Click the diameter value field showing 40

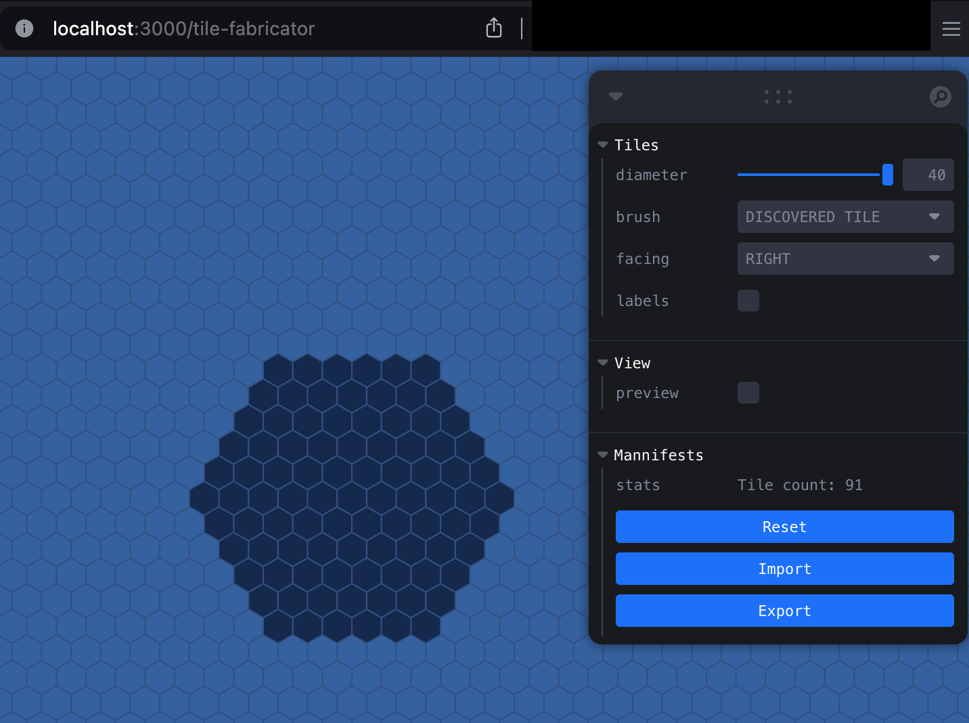[x=928, y=175]
